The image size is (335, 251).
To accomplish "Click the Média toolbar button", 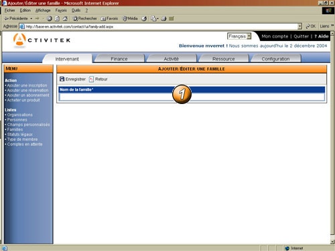I will pos(130,19).
